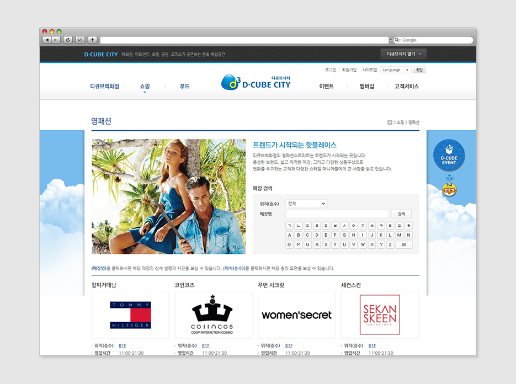The width and height of the screenshot is (516, 384).
Task: Open the 이벤트 menu
Action: (327, 86)
